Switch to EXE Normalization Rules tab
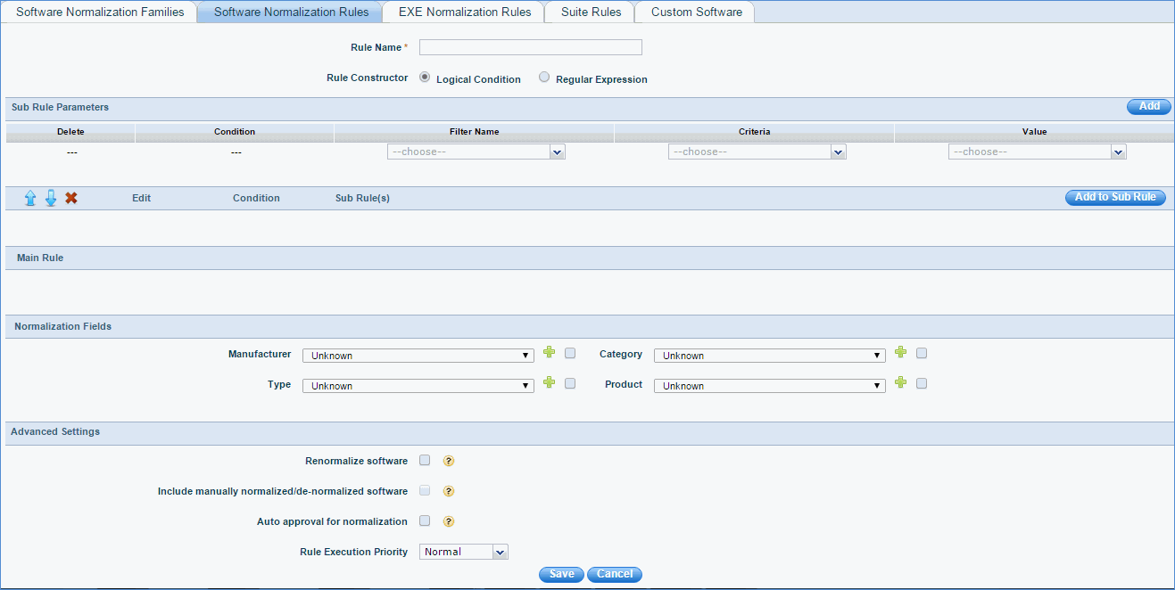1175x590 pixels. pyautogui.click(x=464, y=12)
